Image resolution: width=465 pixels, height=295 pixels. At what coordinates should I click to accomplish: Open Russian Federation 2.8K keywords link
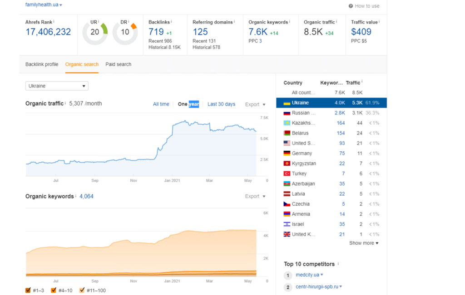coord(340,113)
